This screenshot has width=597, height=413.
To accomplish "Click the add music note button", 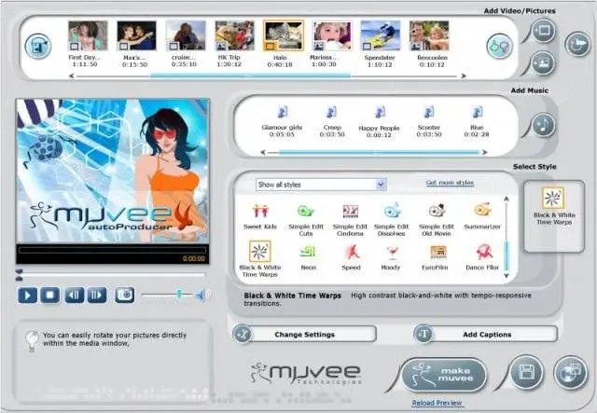I will pyautogui.click(x=543, y=125).
